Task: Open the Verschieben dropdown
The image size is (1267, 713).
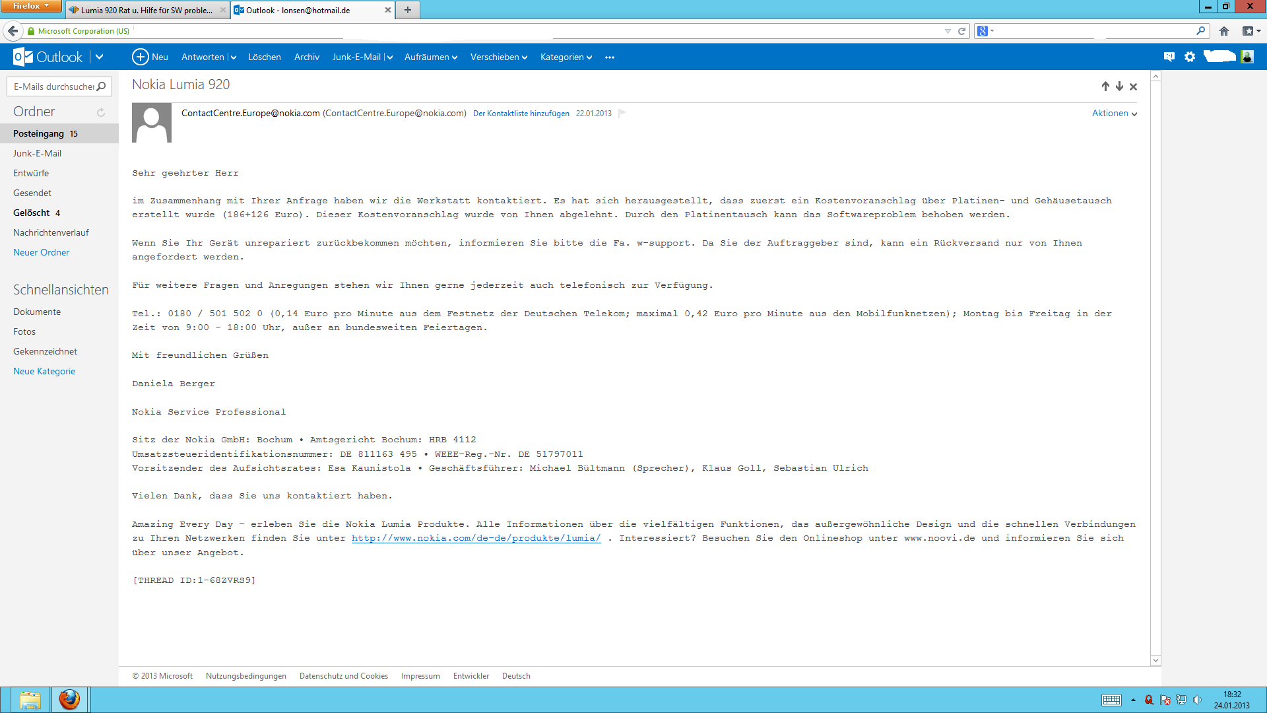Action: (498, 57)
